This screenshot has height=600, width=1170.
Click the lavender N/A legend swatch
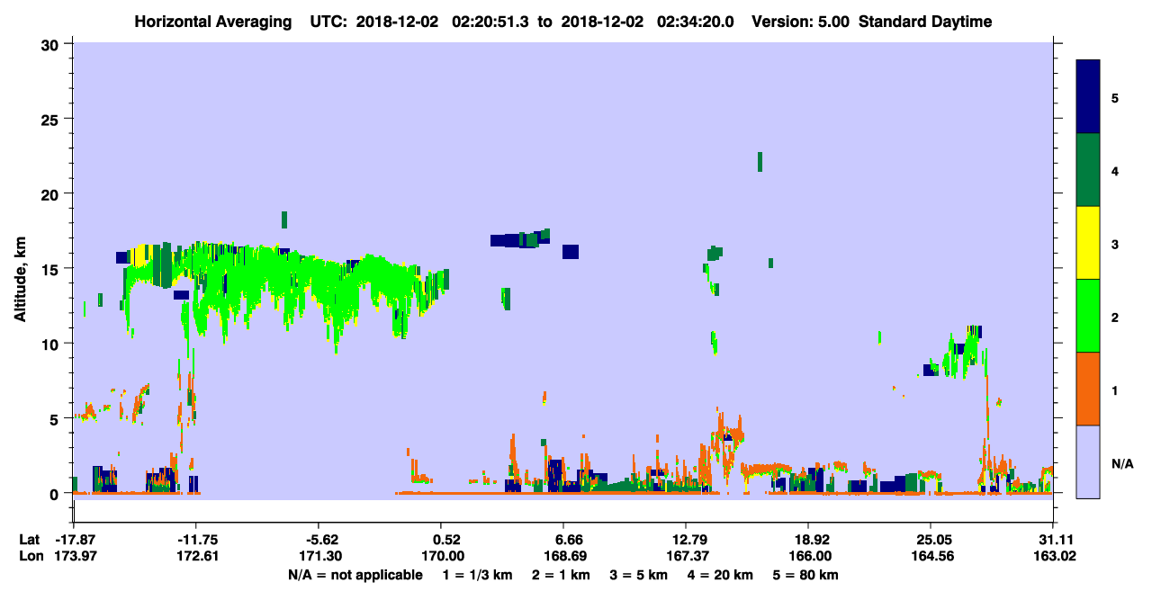click(1088, 461)
